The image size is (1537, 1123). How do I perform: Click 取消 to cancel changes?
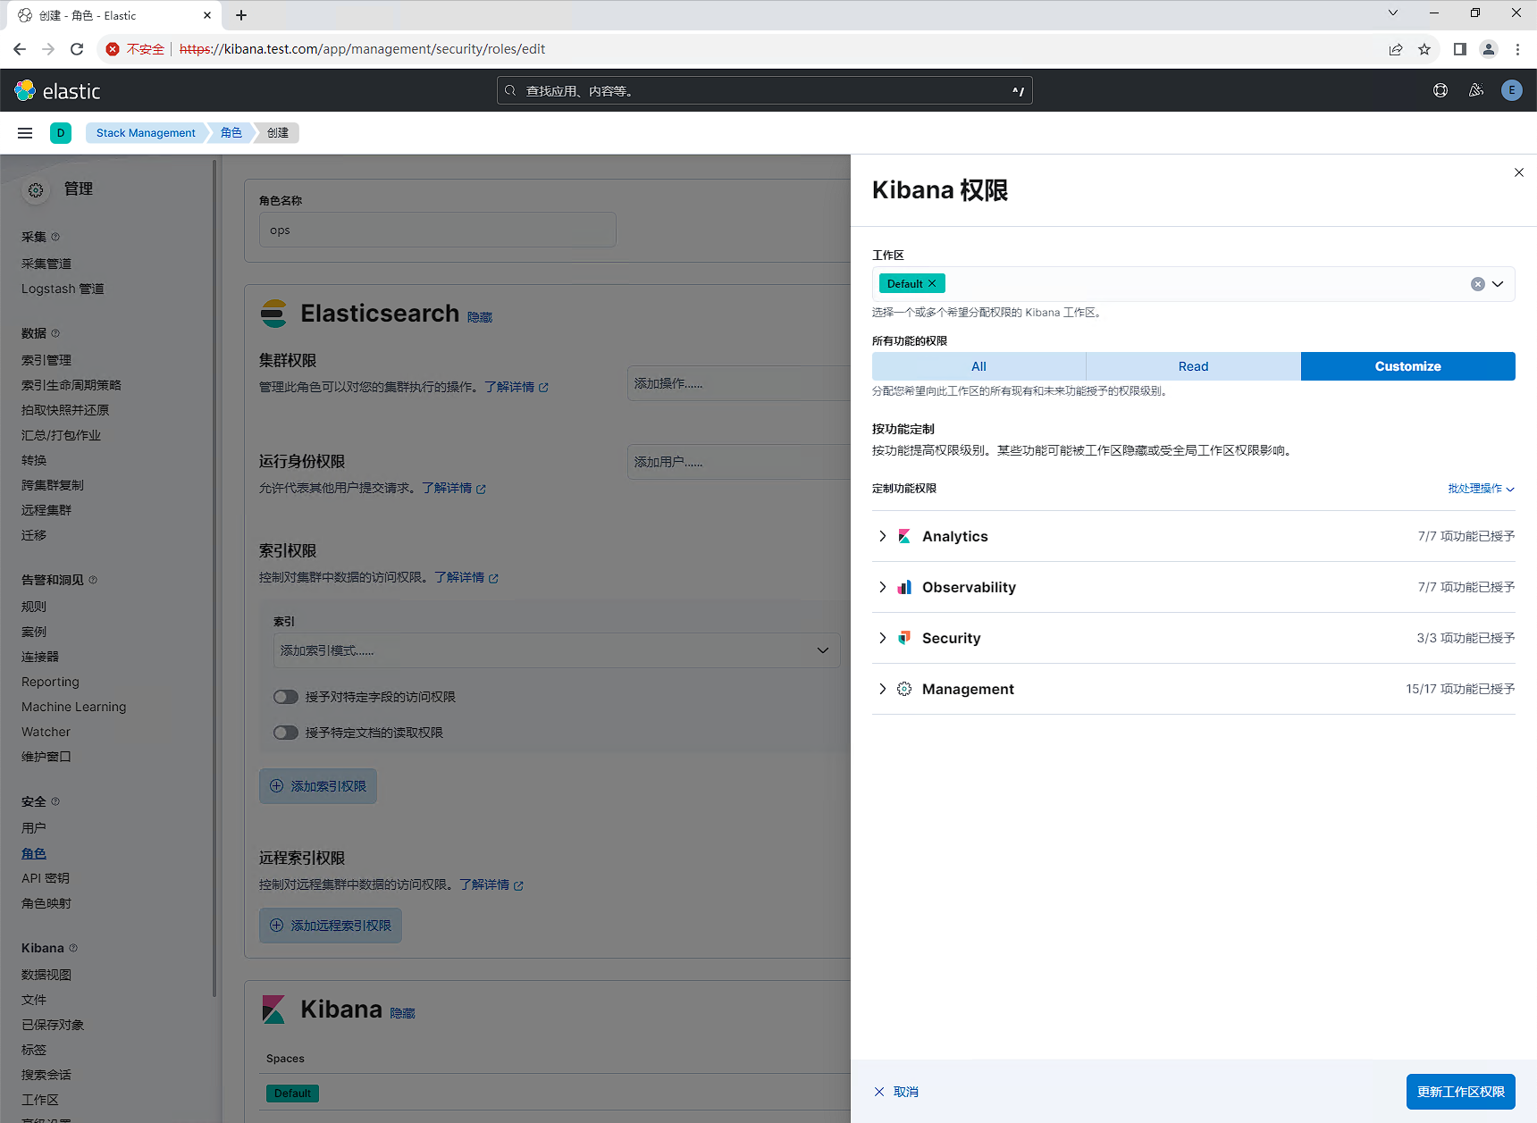896,1092
